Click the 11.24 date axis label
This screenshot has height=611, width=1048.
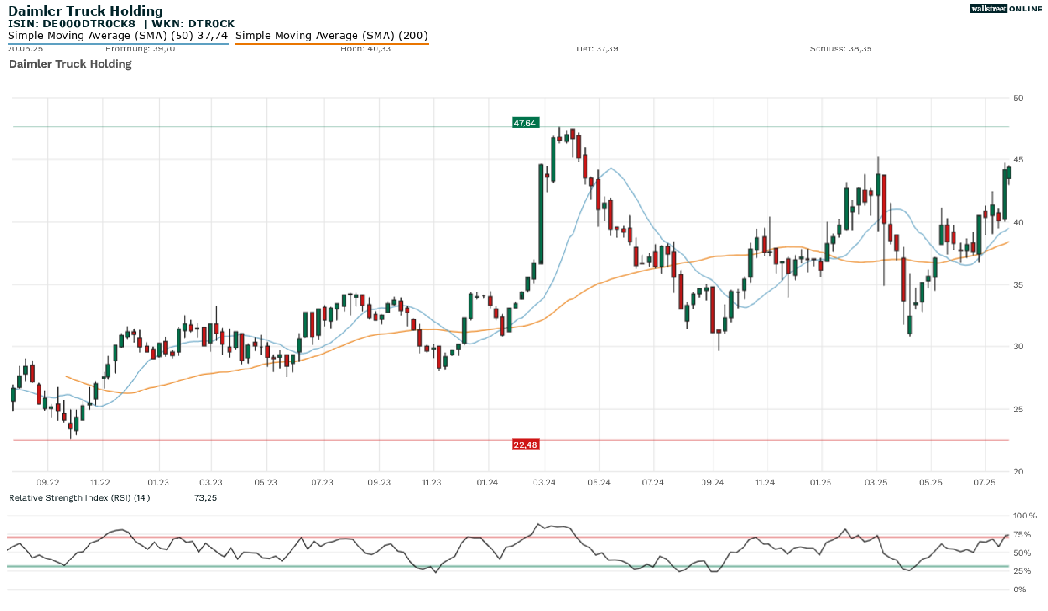click(x=765, y=482)
